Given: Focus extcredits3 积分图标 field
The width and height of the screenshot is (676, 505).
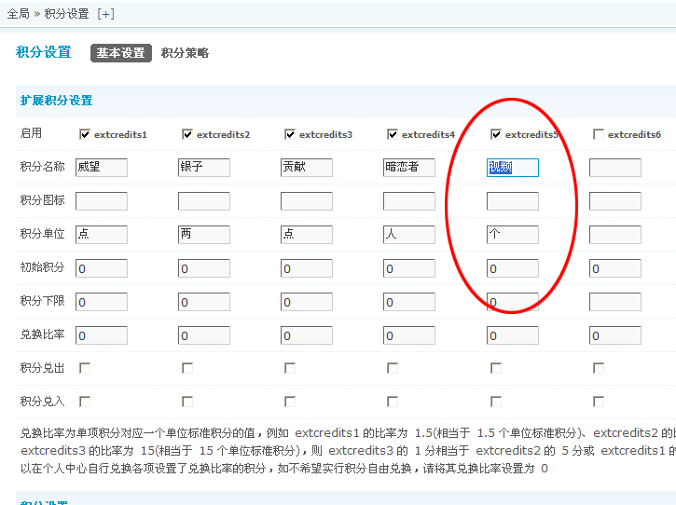Looking at the screenshot, I should point(307,201).
